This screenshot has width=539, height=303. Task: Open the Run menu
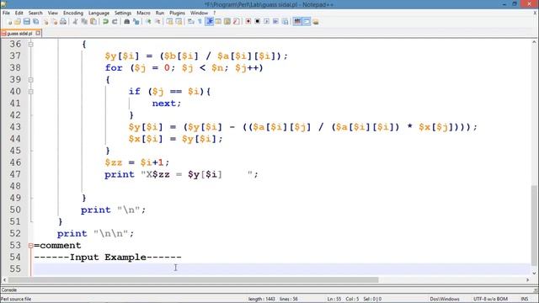click(160, 13)
